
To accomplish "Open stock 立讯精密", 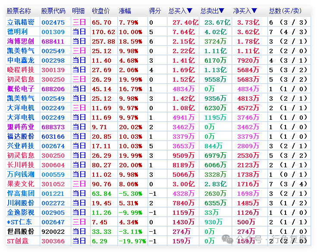I will click(21, 22).
